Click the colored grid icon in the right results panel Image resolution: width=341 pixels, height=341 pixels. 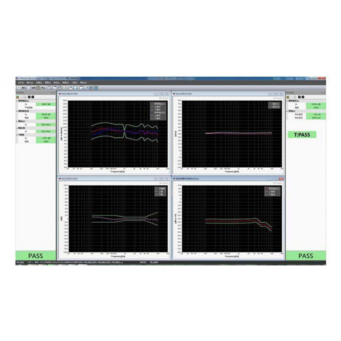[288, 97]
